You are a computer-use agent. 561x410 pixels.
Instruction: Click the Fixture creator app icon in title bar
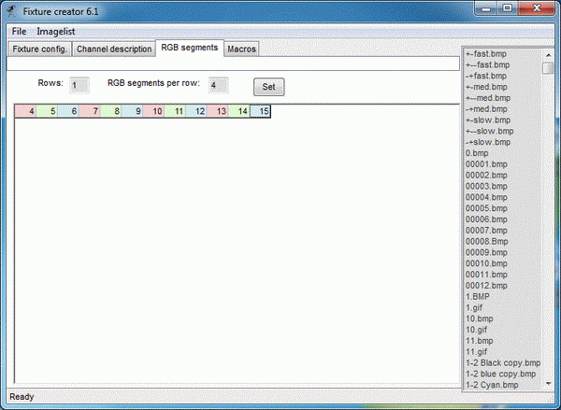[11, 10]
